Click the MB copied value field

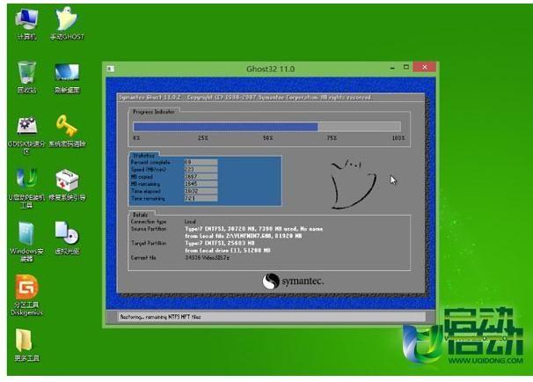pyautogui.click(x=201, y=177)
